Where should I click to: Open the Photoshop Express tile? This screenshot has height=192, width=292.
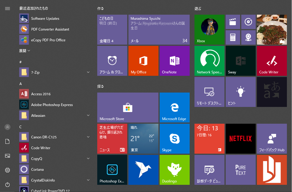pyautogui.click(x=112, y=170)
